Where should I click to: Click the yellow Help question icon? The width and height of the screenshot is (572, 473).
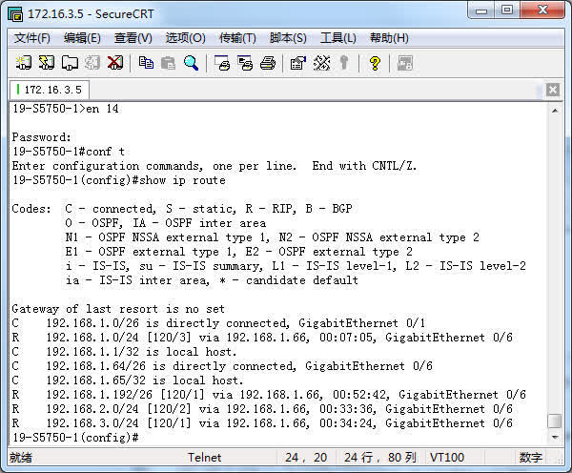coord(375,63)
